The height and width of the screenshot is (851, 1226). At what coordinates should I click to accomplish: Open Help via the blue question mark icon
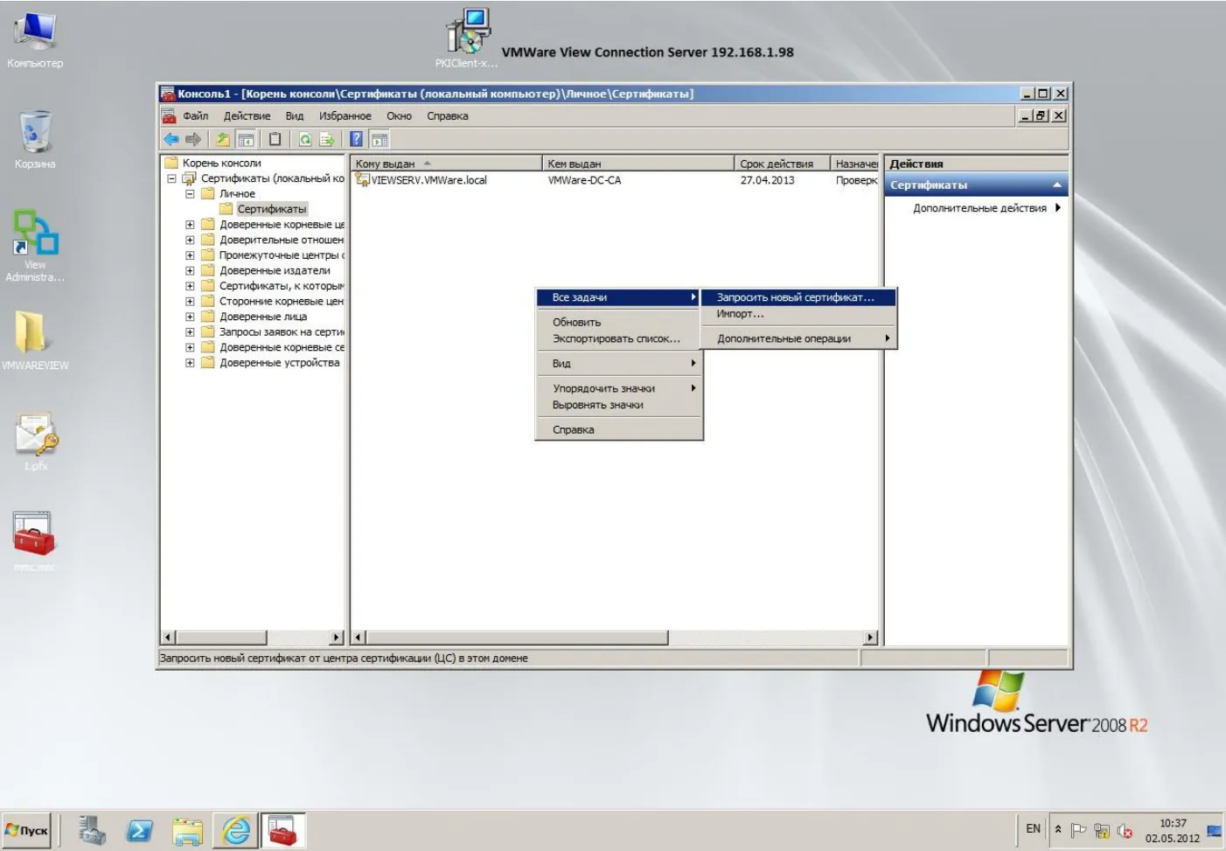coord(356,139)
